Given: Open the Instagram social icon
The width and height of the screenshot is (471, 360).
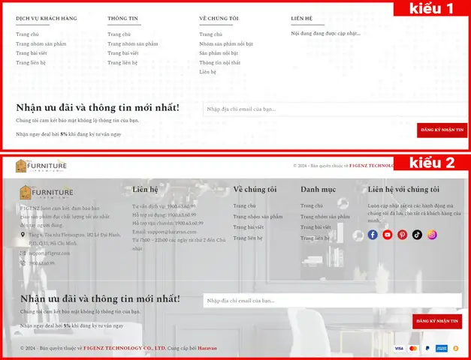Looking at the screenshot, I should [x=432, y=235].
